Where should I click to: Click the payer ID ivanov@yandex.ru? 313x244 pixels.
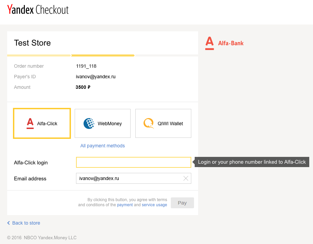[95, 77]
